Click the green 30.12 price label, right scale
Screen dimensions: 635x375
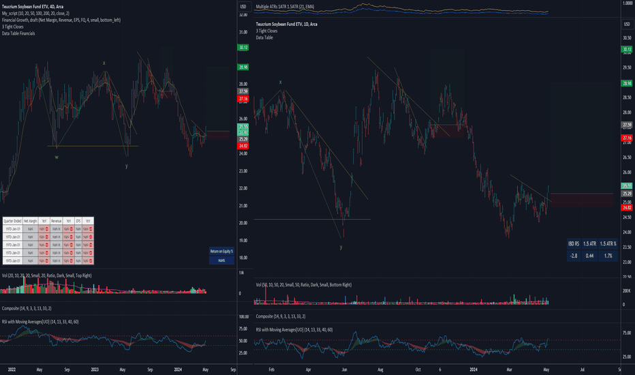pyautogui.click(x=627, y=49)
